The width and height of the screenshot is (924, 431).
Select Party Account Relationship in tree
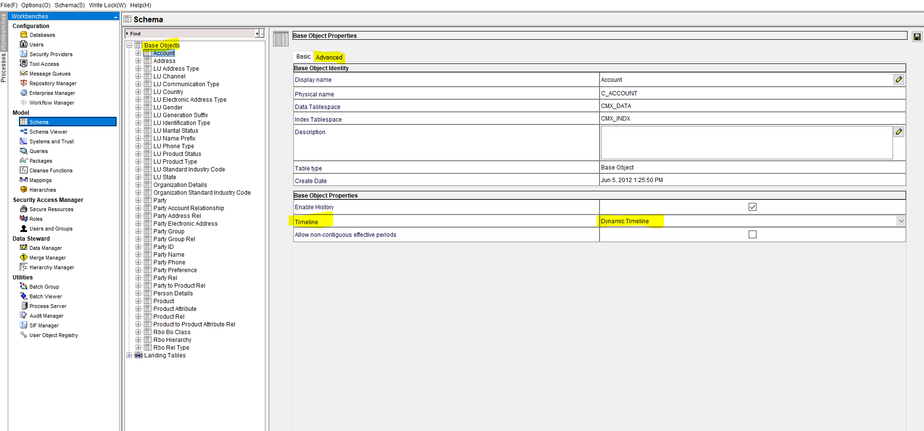coord(189,208)
